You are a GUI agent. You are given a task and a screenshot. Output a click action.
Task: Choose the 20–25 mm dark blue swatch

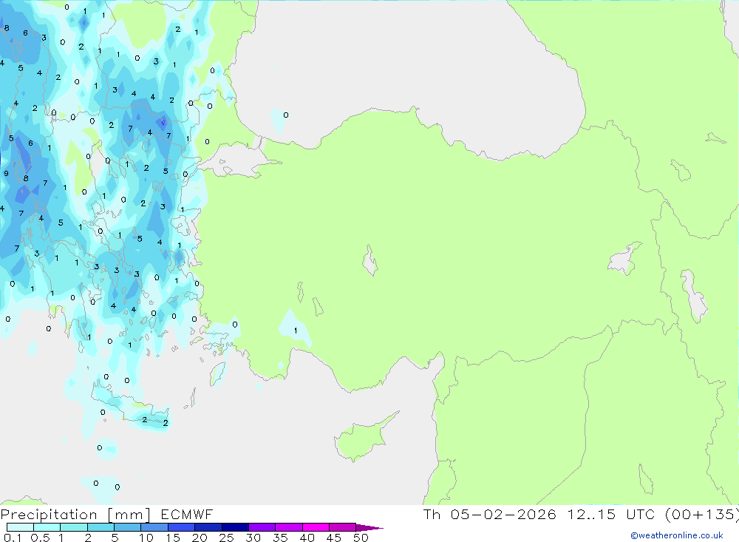[x=208, y=527]
